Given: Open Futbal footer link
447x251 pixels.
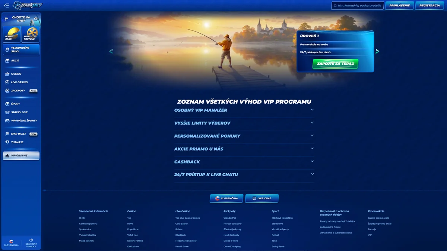Looking at the screenshot, I should (x=275, y=235).
